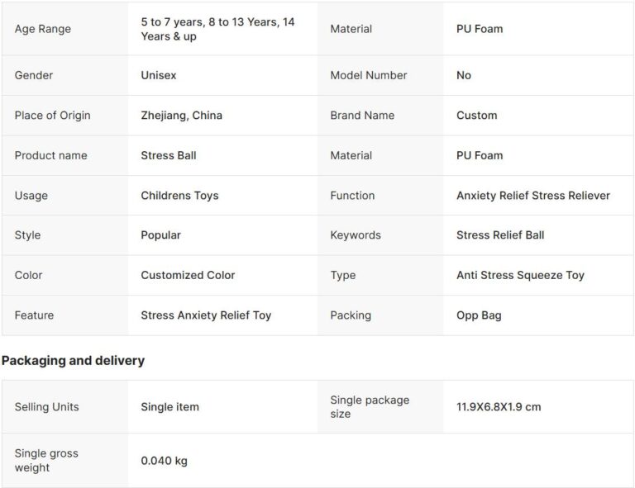This screenshot has height=488, width=635.
Task: Click the "Childrens Toys" usage value
Action: [x=179, y=196]
